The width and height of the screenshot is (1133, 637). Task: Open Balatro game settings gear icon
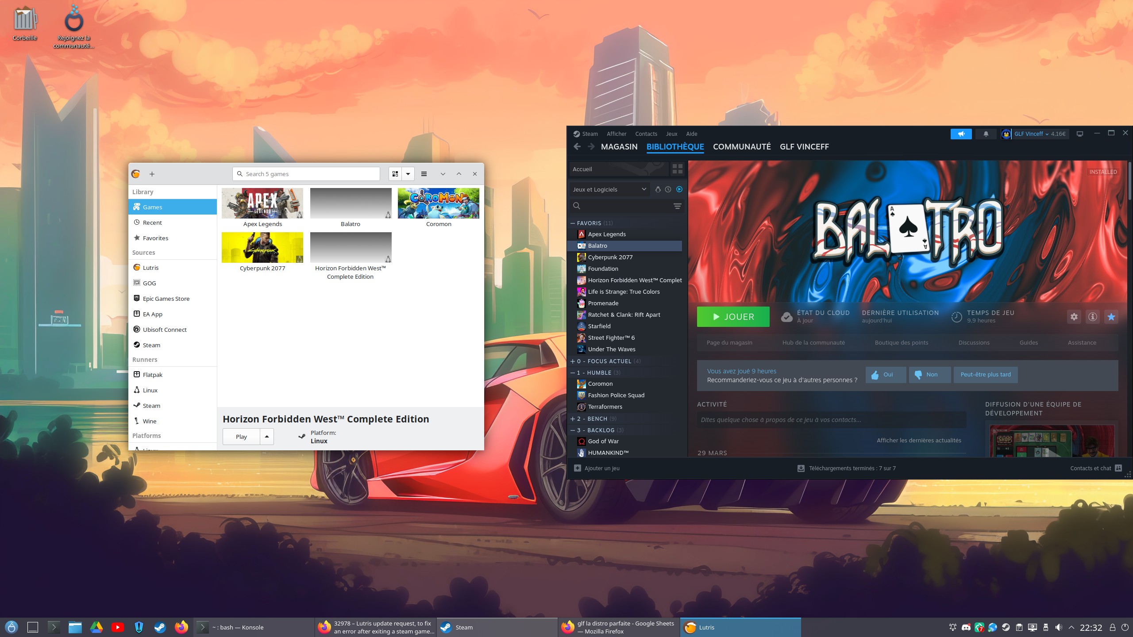pos(1074,317)
